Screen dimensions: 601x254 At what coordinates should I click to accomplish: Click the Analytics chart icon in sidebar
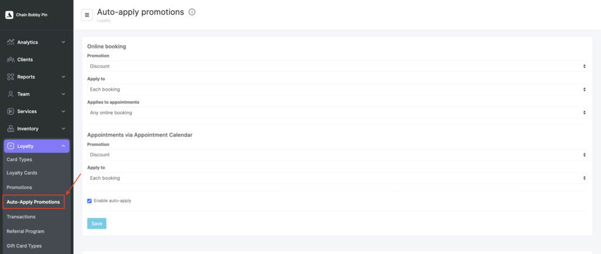tap(11, 42)
